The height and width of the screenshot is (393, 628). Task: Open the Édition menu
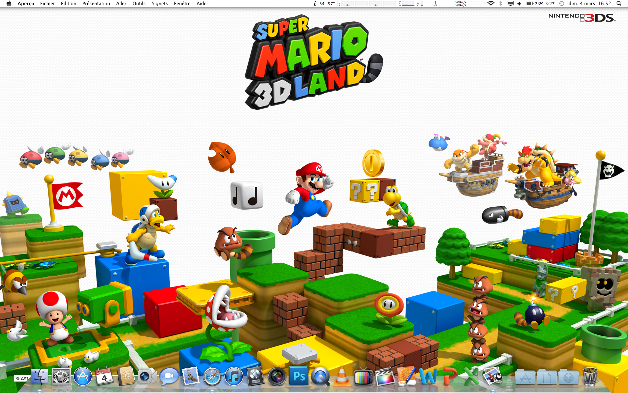[68, 4]
